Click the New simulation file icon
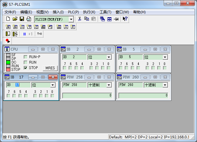 pyautogui.click(x=8, y=19)
